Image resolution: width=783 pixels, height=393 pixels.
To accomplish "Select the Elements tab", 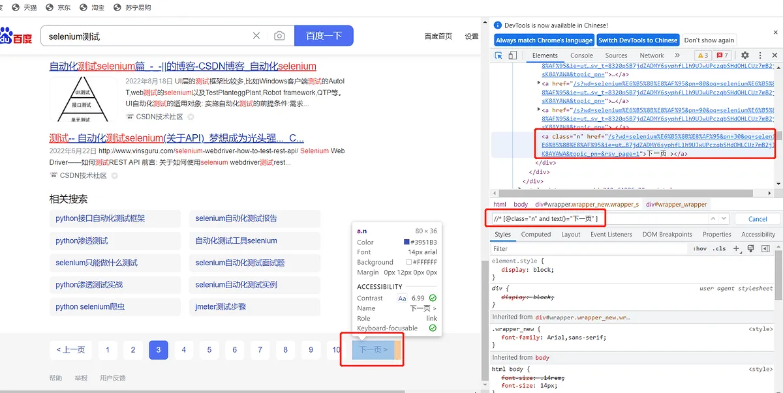I will (x=545, y=55).
